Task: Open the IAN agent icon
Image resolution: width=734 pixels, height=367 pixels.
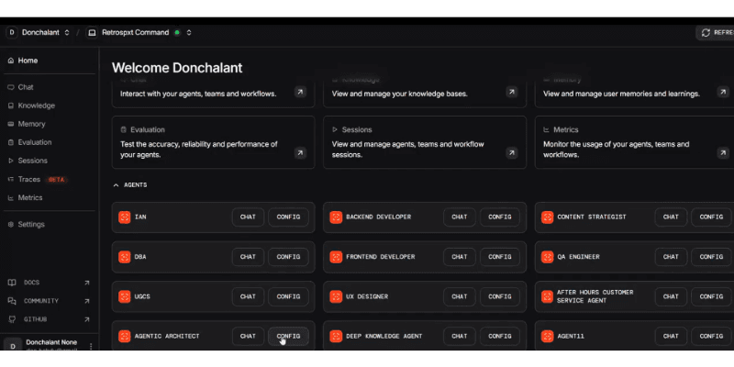Action: click(125, 217)
